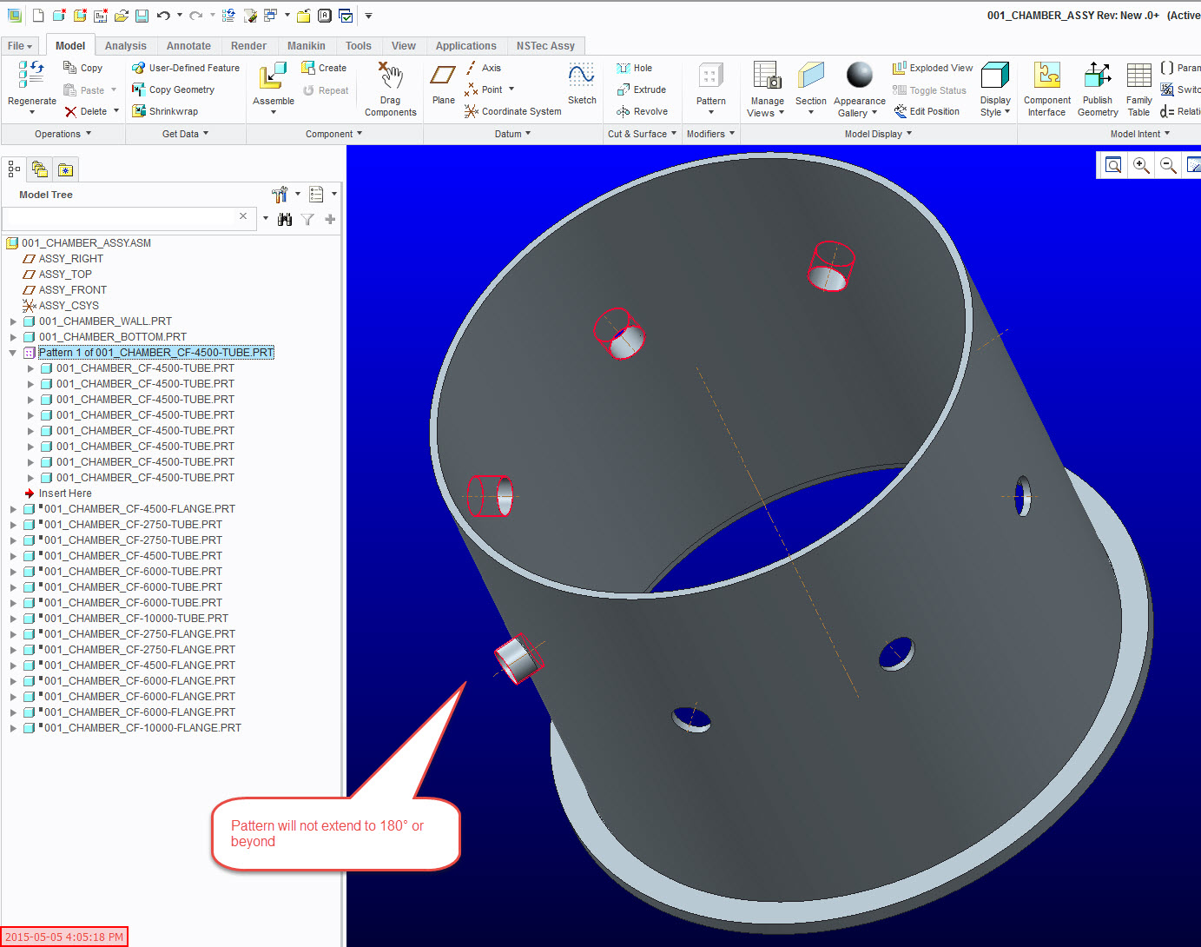Open the Get Data group dropdown
The width and height of the screenshot is (1201, 947).
(185, 134)
